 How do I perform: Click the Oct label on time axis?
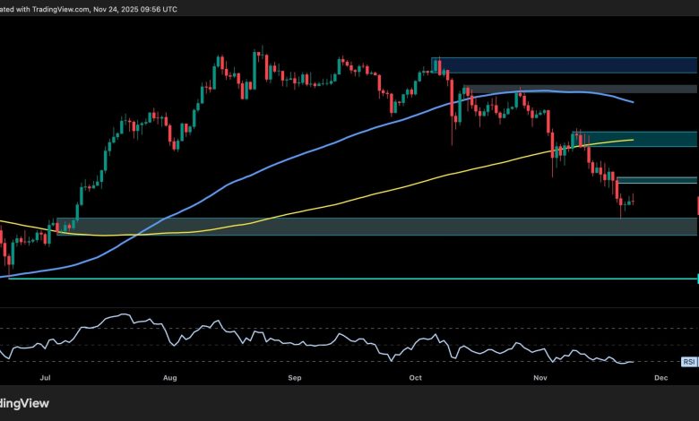point(415,379)
